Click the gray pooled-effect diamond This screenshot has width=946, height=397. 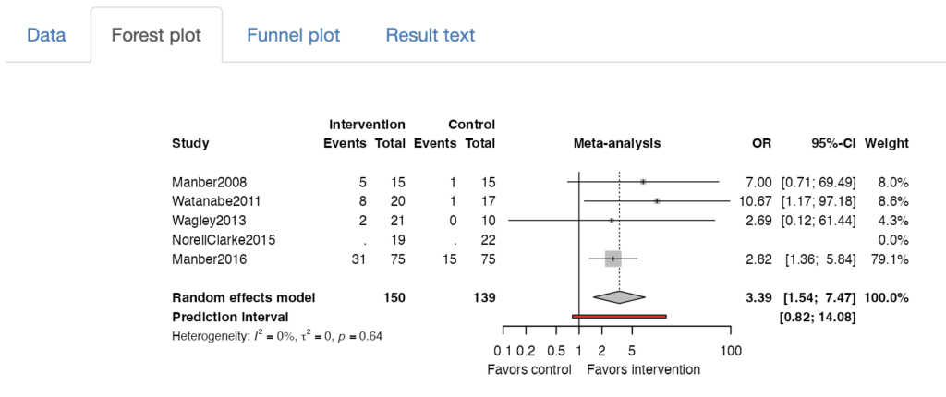pyautogui.click(x=618, y=297)
